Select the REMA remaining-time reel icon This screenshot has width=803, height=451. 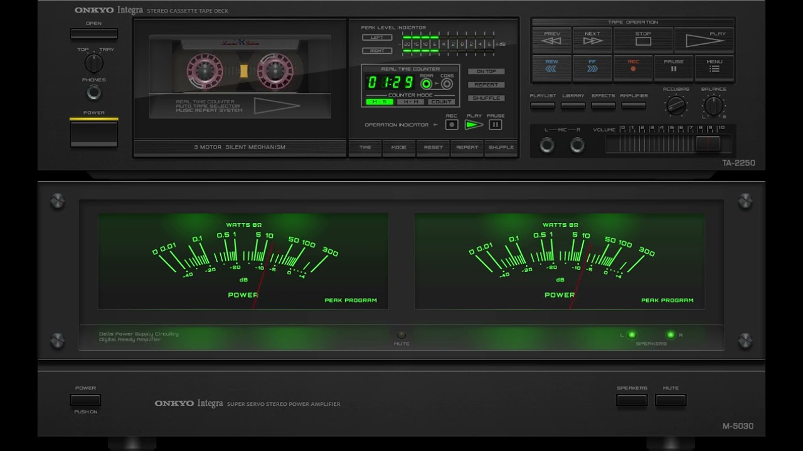pyautogui.click(x=427, y=83)
